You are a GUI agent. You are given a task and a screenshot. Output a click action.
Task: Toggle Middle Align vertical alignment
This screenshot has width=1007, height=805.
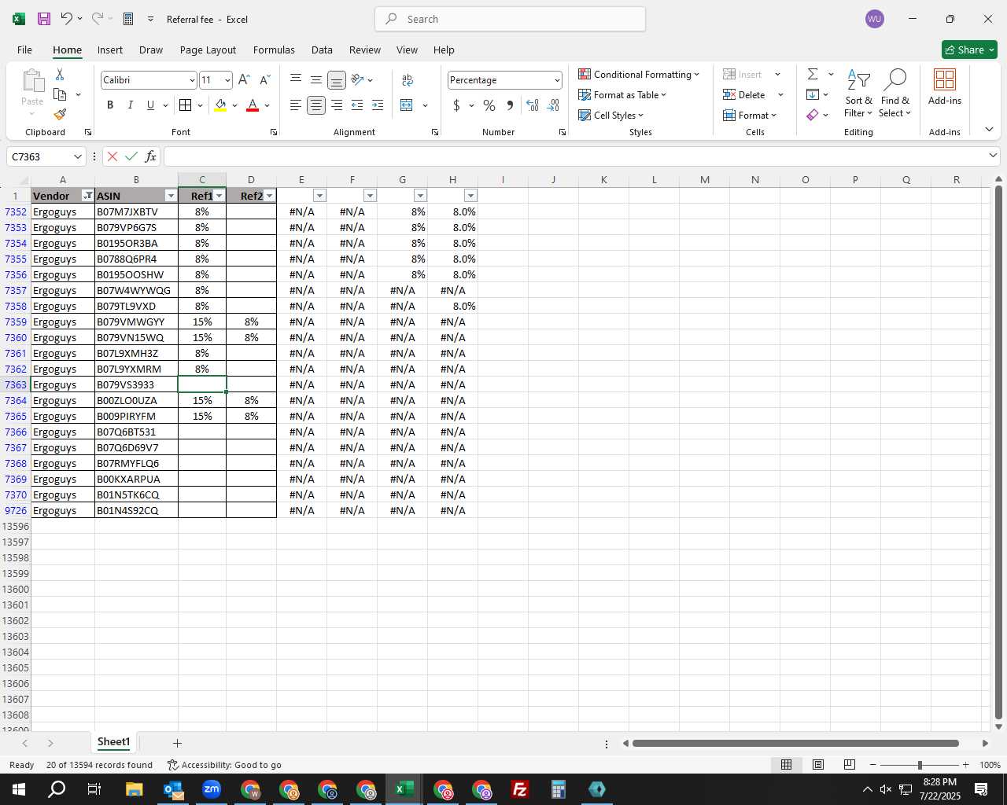[316, 79]
